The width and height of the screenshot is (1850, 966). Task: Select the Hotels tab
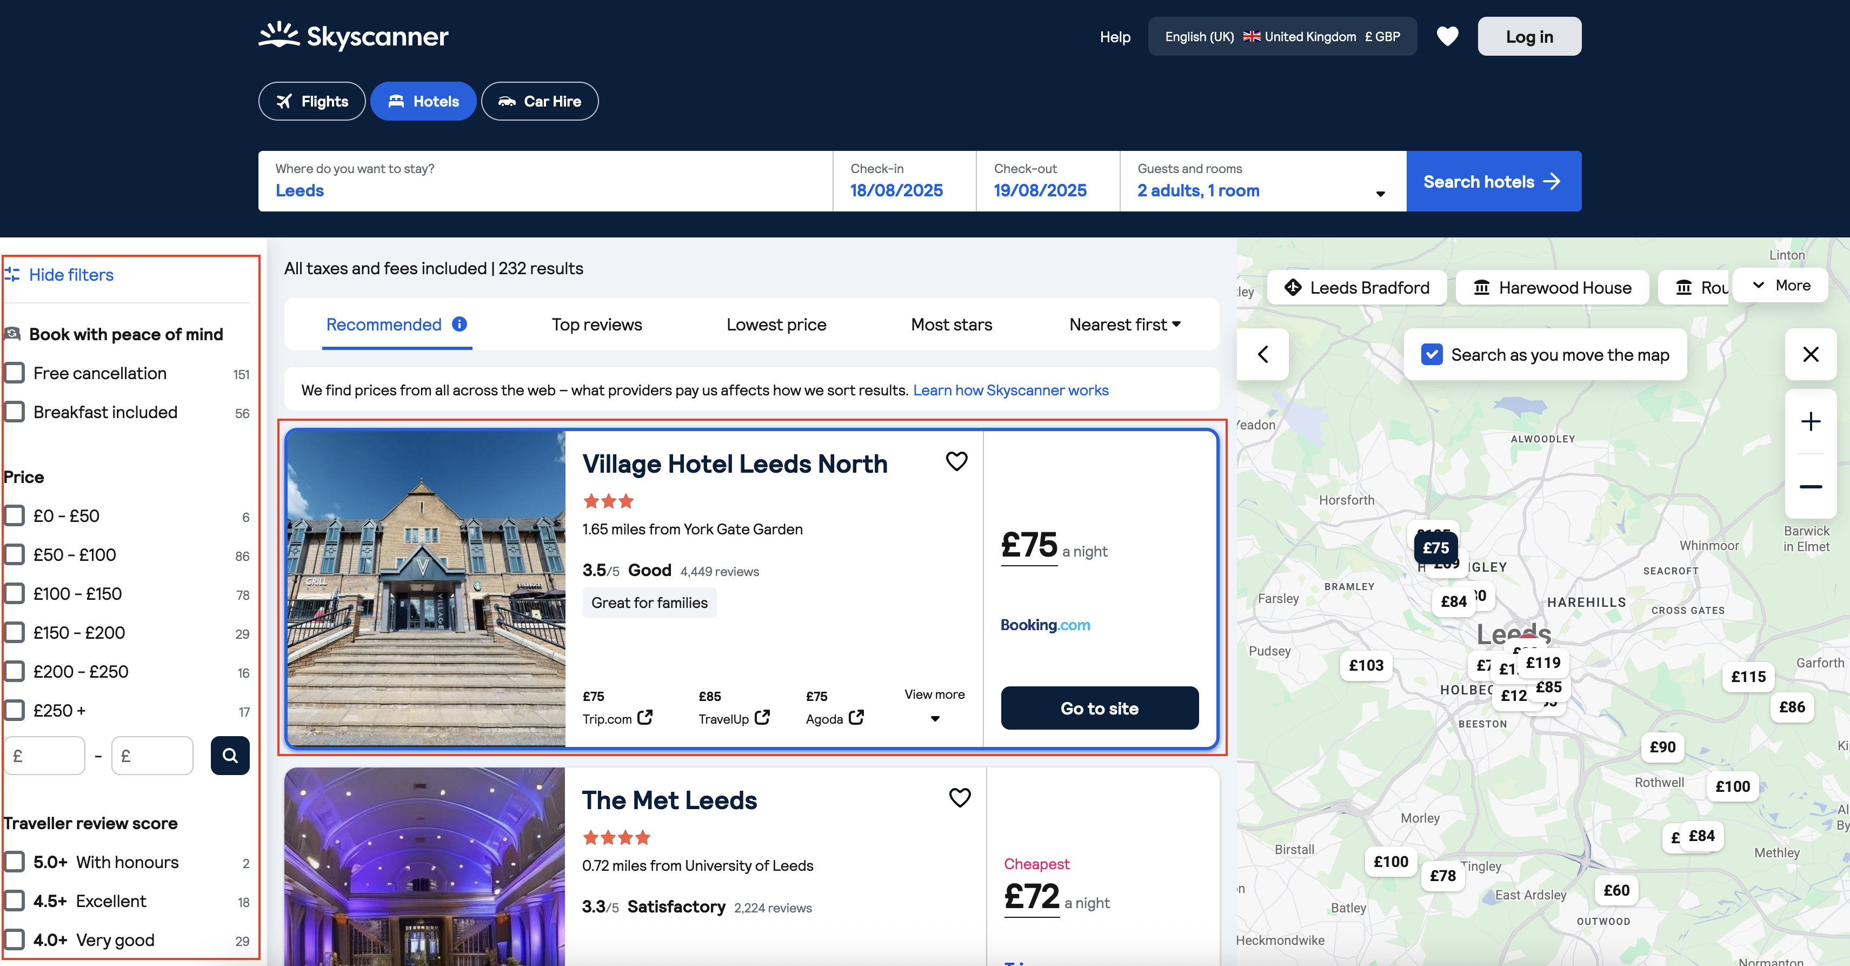(423, 101)
